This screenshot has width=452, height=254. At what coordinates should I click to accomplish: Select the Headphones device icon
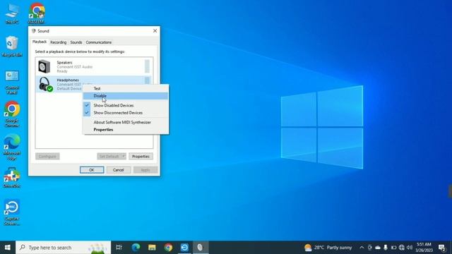tap(45, 85)
